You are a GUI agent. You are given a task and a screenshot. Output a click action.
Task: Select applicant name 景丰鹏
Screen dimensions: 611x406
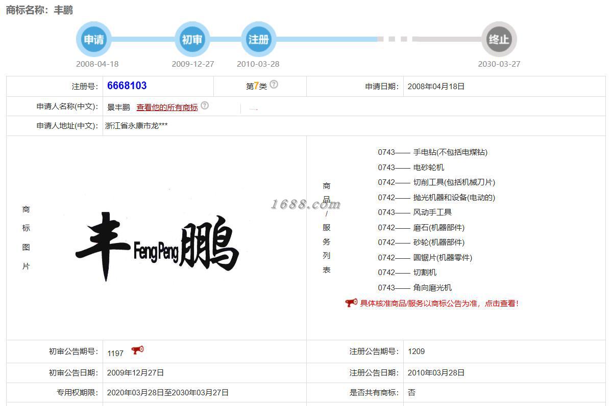pos(118,107)
